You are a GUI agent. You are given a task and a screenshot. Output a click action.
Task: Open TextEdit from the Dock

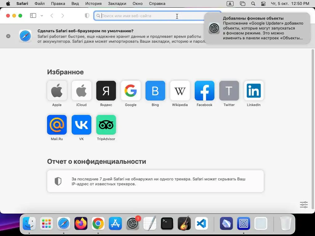tap(150, 223)
